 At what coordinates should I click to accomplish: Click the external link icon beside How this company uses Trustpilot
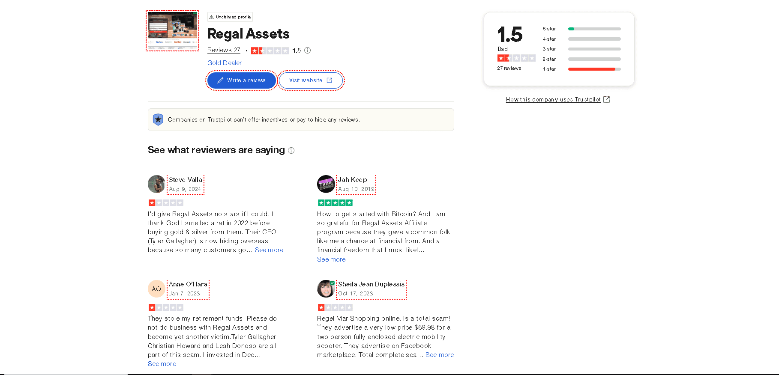tap(606, 99)
